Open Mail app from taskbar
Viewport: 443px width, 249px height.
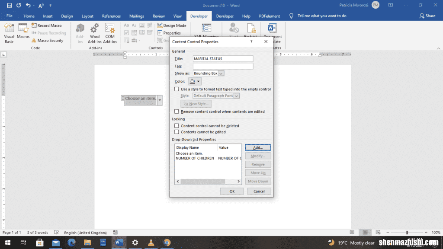point(56,243)
